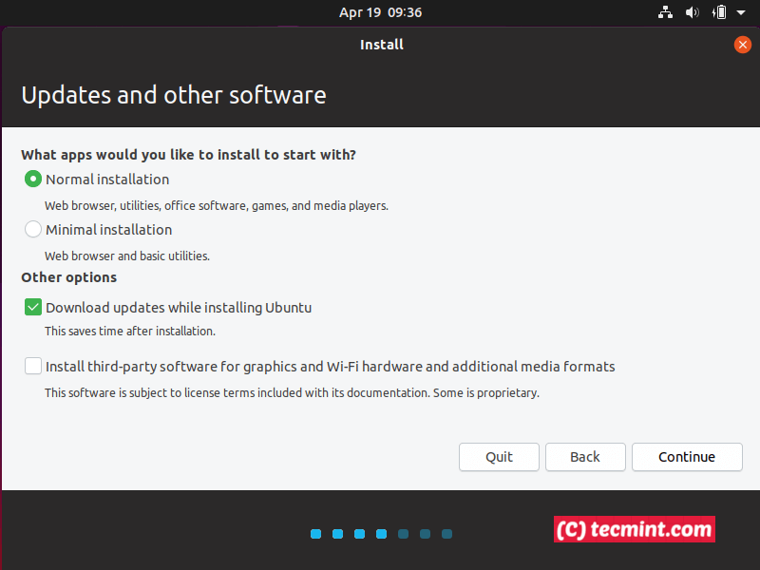Select Normal installation radio button
Image resolution: width=760 pixels, height=570 pixels.
coord(33,180)
